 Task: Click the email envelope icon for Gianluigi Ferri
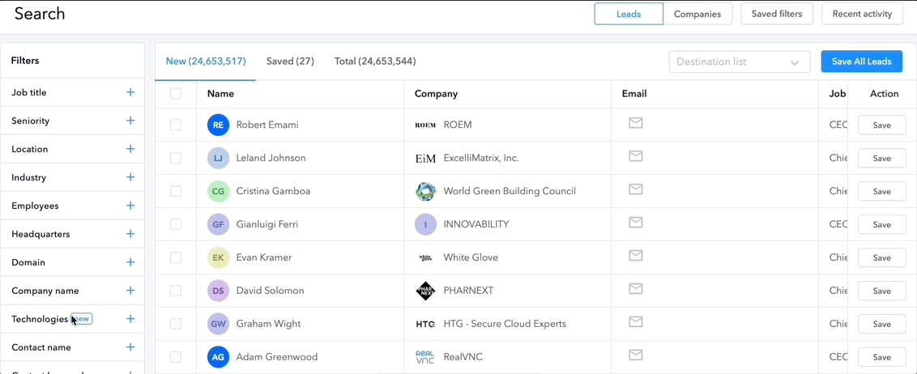pyautogui.click(x=636, y=223)
